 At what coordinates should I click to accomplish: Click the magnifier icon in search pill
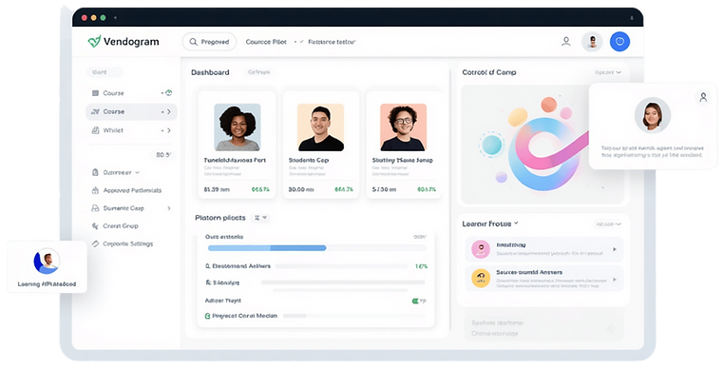[x=193, y=42]
